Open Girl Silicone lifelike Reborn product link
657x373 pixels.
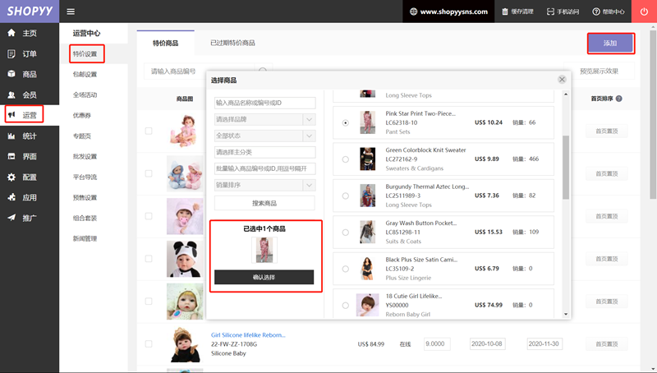(x=248, y=335)
